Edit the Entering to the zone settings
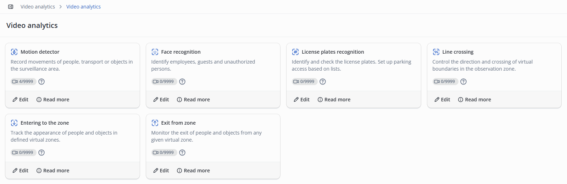This screenshot has height=184, width=567. (21, 171)
